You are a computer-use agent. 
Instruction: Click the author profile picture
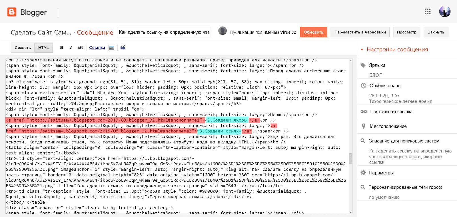click(223, 31)
